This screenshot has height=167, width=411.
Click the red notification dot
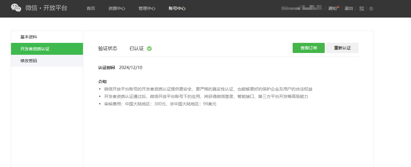tap(338, 7)
